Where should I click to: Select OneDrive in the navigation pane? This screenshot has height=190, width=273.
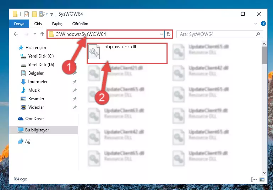pos(34,119)
